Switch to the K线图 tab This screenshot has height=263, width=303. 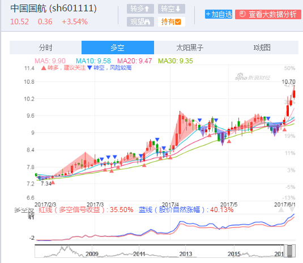pyautogui.click(x=262, y=48)
